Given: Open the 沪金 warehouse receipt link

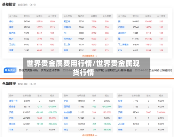Looking at the screenshot, I should [66, 101].
